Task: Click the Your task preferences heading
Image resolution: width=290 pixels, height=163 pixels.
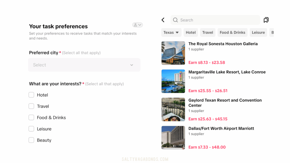Action: click(x=58, y=26)
